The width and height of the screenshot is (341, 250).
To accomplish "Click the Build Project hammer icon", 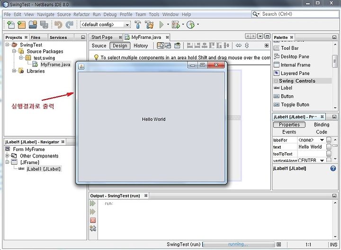I will (x=138, y=25).
